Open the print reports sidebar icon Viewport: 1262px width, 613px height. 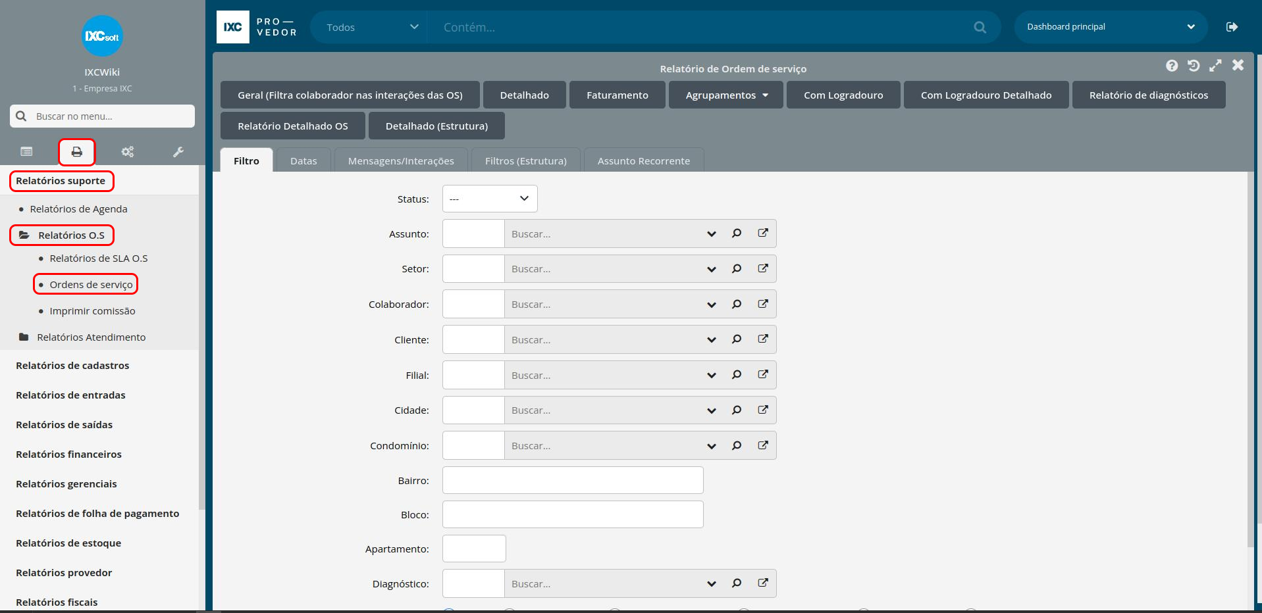click(77, 152)
